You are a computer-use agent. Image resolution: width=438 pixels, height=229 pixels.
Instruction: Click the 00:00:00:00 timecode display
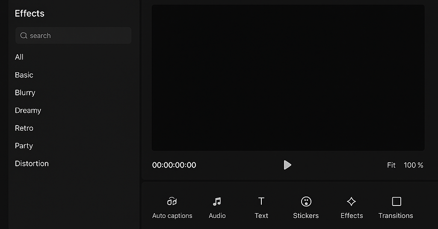coord(174,165)
